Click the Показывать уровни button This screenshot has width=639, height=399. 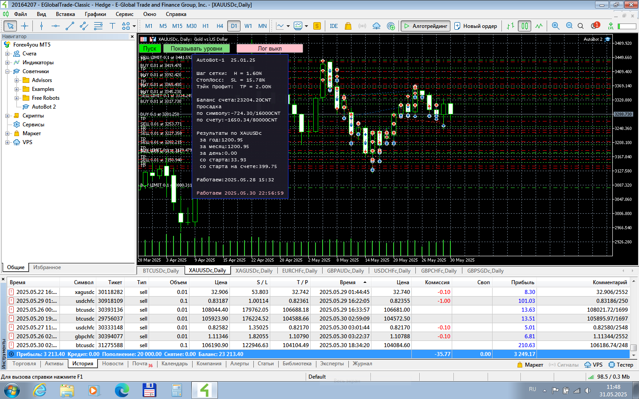click(197, 48)
